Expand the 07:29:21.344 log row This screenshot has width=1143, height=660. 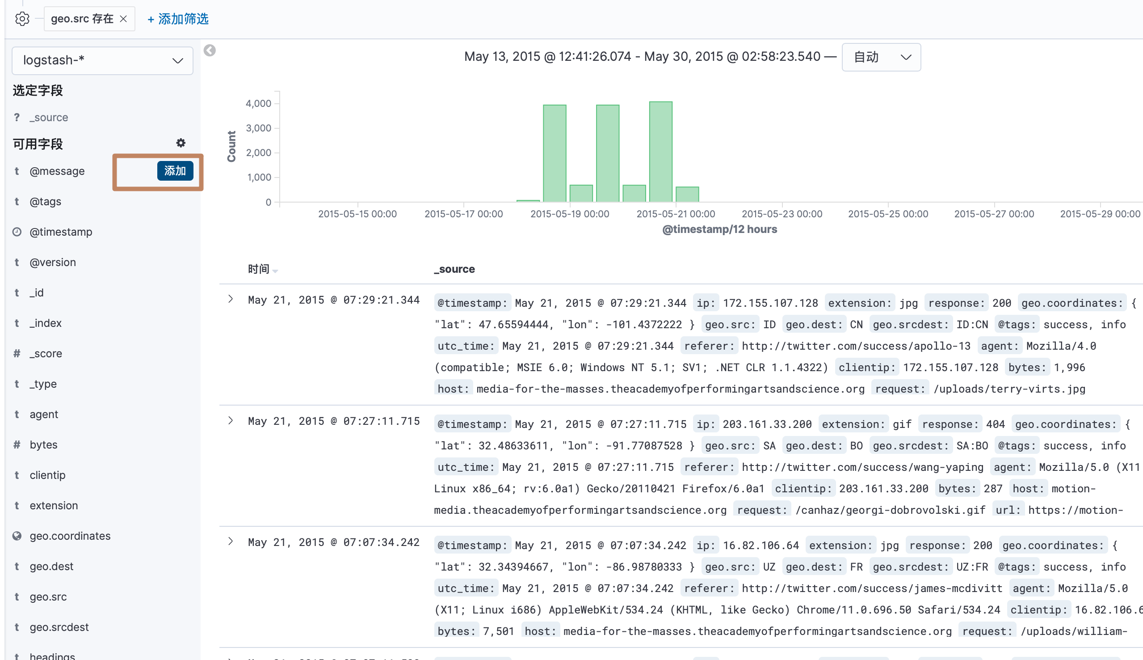pyautogui.click(x=231, y=299)
